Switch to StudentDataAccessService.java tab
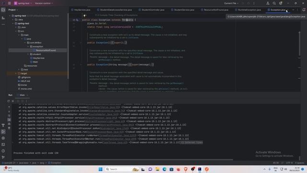 click(115, 10)
